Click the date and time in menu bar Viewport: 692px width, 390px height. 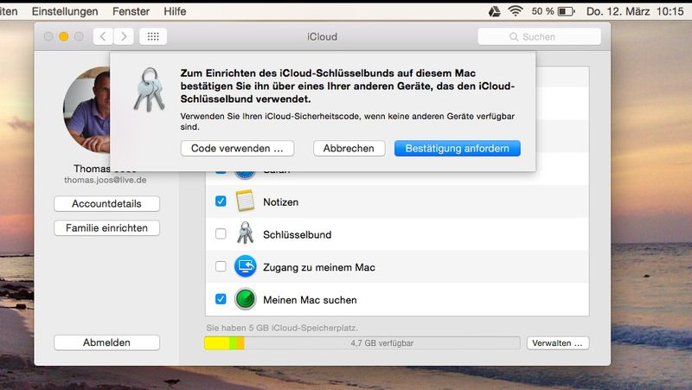point(635,11)
